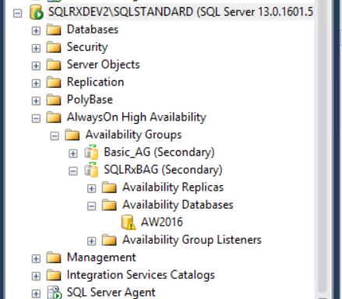Click the SQLRxBAG availability group icon

coord(91,170)
